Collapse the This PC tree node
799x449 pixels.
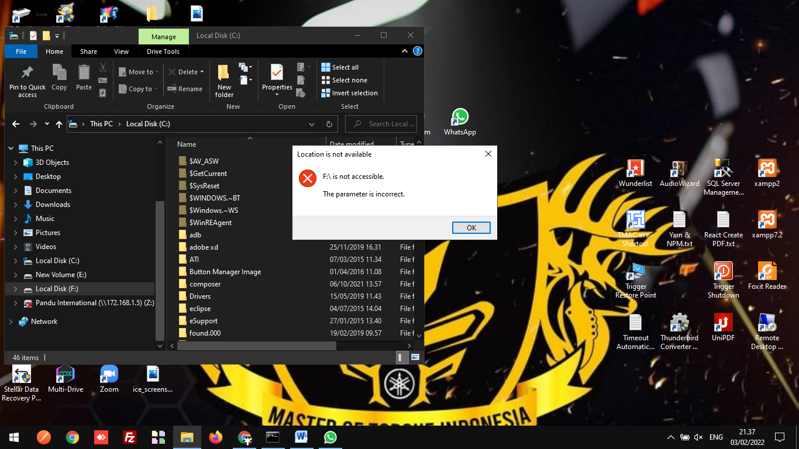pos(11,148)
